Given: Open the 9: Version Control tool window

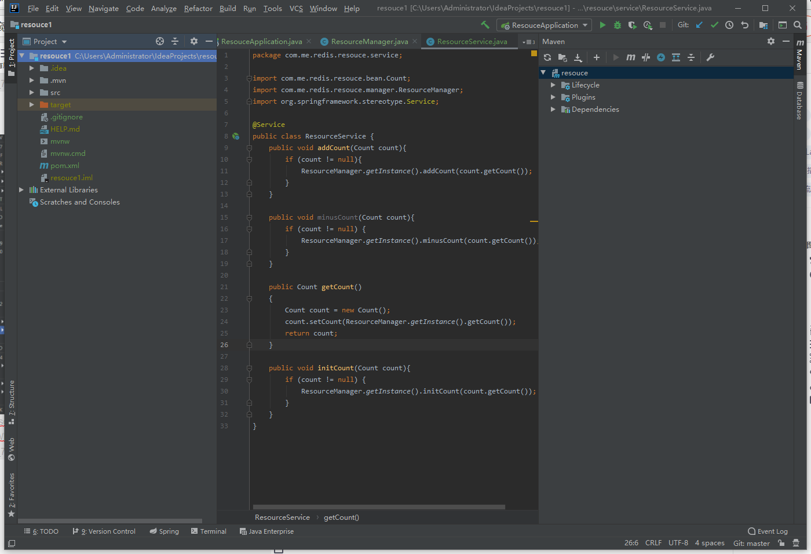Looking at the screenshot, I should 104,531.
